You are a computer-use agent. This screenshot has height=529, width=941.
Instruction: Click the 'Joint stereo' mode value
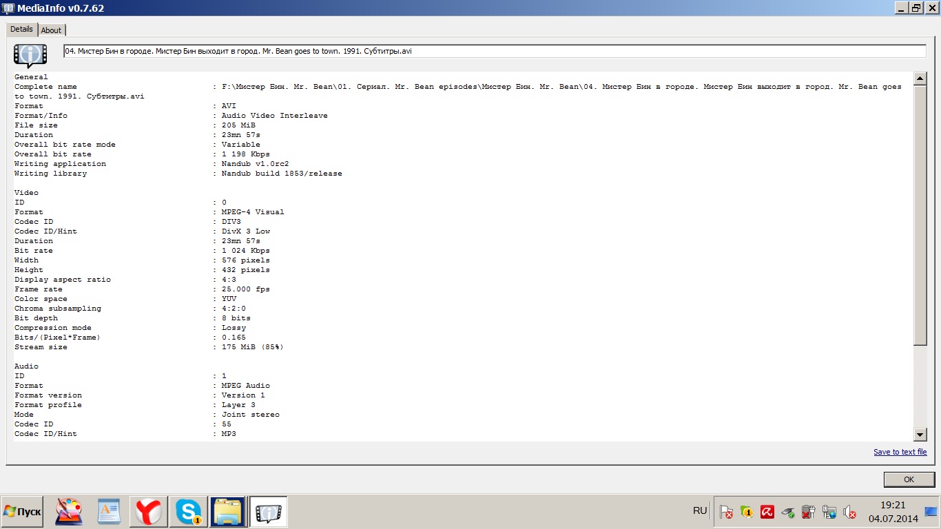coord(251,415)
